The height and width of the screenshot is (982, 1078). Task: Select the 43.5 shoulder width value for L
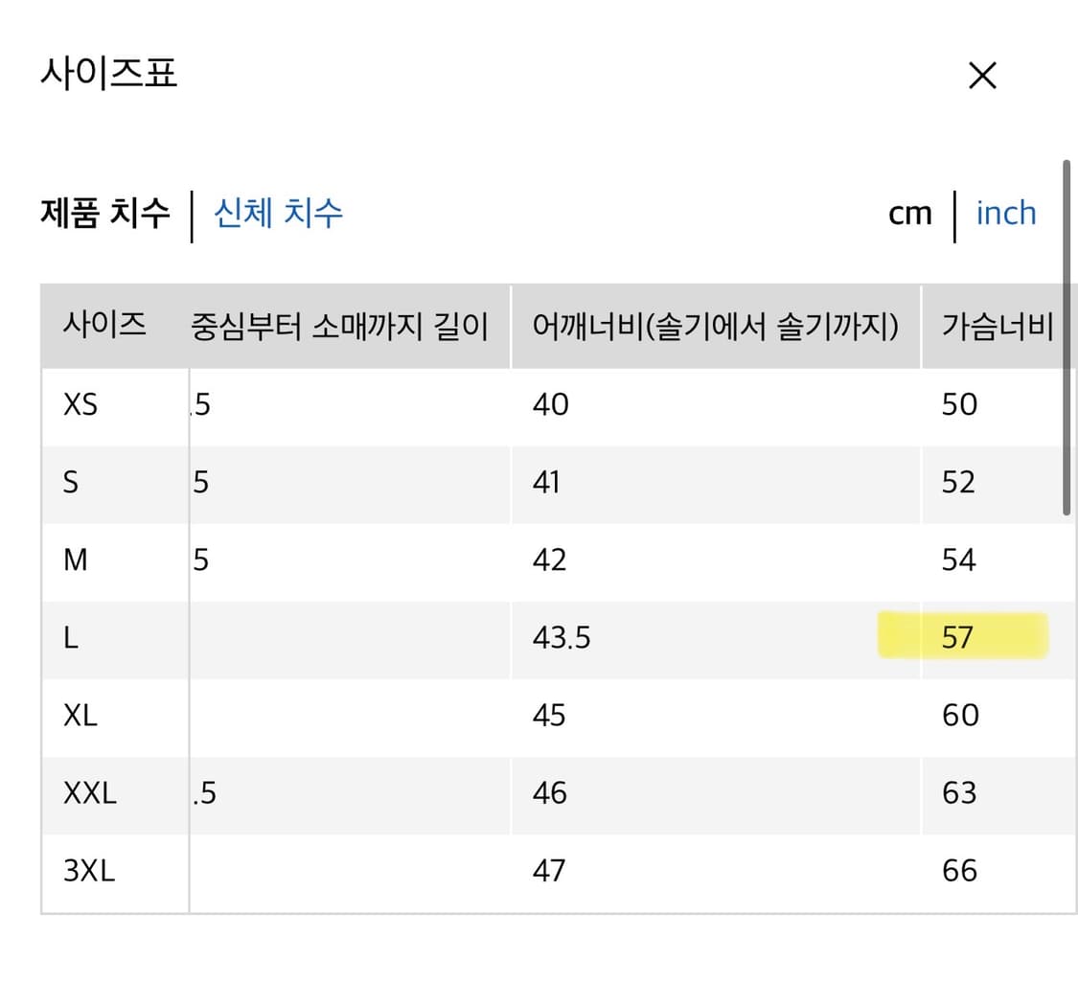(561, 638)
